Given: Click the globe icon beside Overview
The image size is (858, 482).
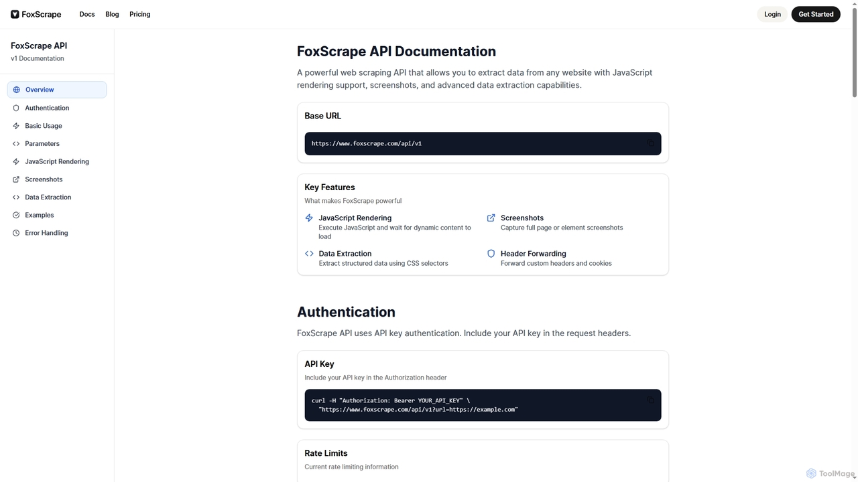Looking at the screenshot, I should [x=17, y=90].
